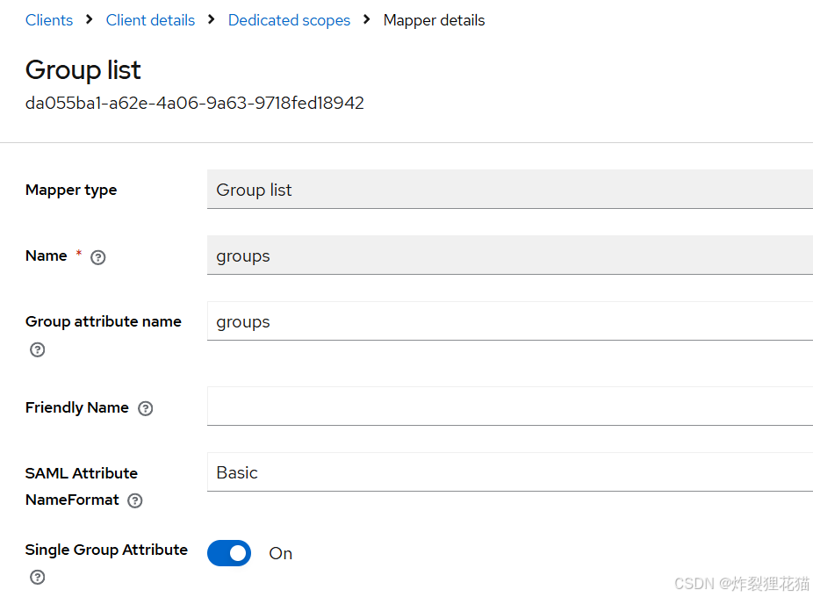Viewport: 813px width, 597px height.
Task: Select the mapper ID text under Group list
Action: tap(194, 103)
